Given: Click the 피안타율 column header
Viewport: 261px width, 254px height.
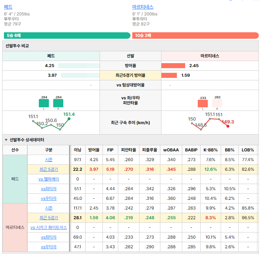Looking at the screenshot, I should [x=128, y=150].
